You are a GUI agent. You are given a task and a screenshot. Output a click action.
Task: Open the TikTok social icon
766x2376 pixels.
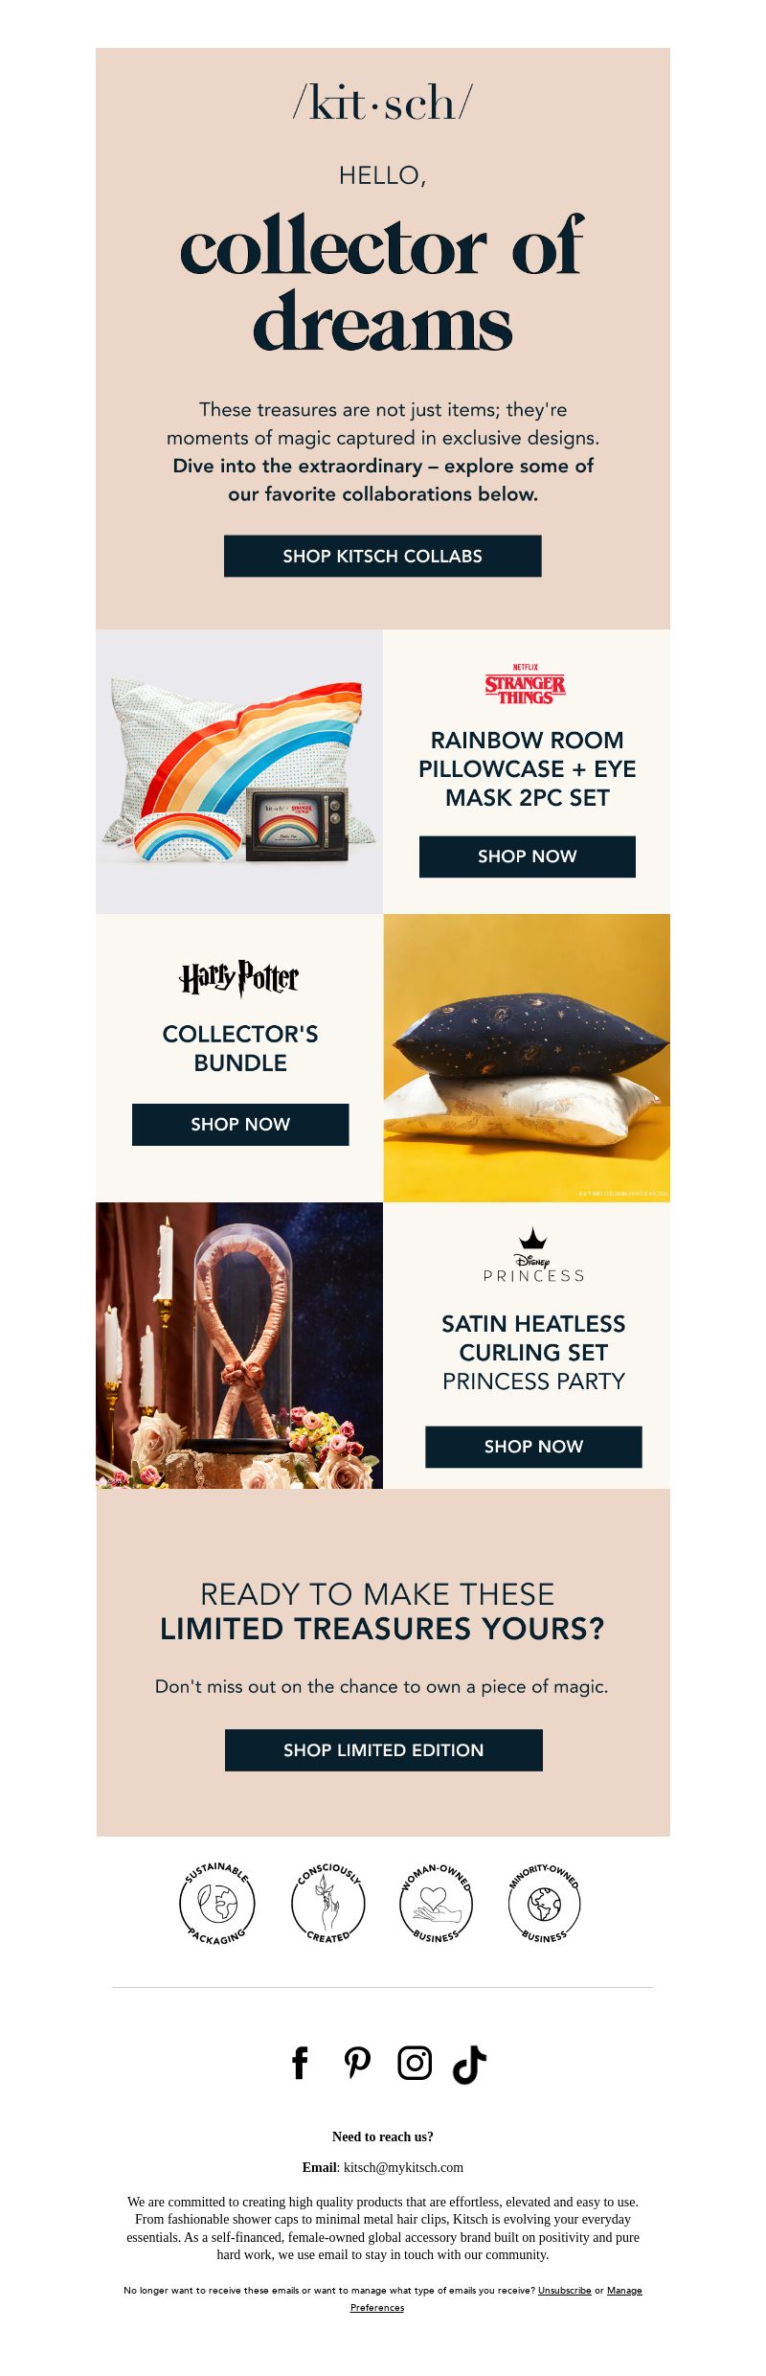(469, 2065)
